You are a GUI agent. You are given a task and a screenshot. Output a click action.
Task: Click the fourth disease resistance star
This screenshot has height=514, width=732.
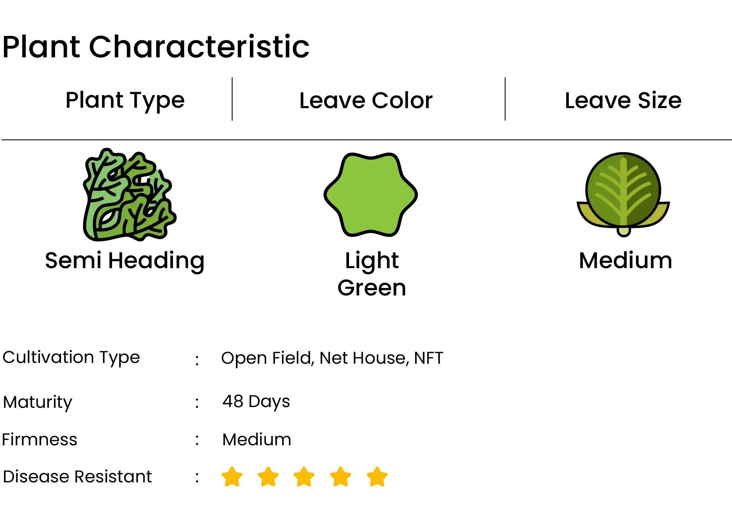click(x=340, y=477)
